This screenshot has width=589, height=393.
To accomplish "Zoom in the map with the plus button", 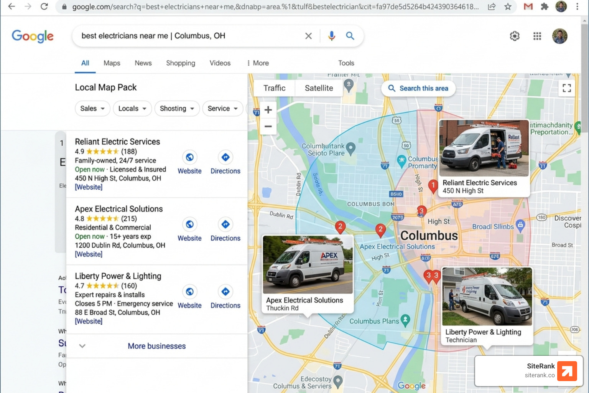I will coord(268,110).
